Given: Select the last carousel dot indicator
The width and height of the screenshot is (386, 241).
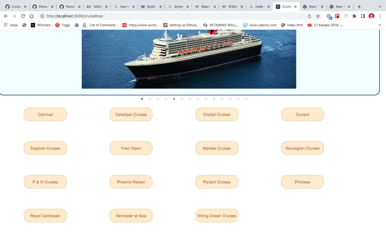Looking at the screenshot, I should [246, 99].
